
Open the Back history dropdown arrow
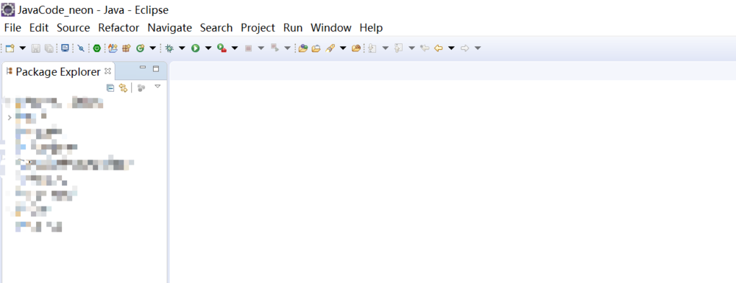(x=451, y=48)
